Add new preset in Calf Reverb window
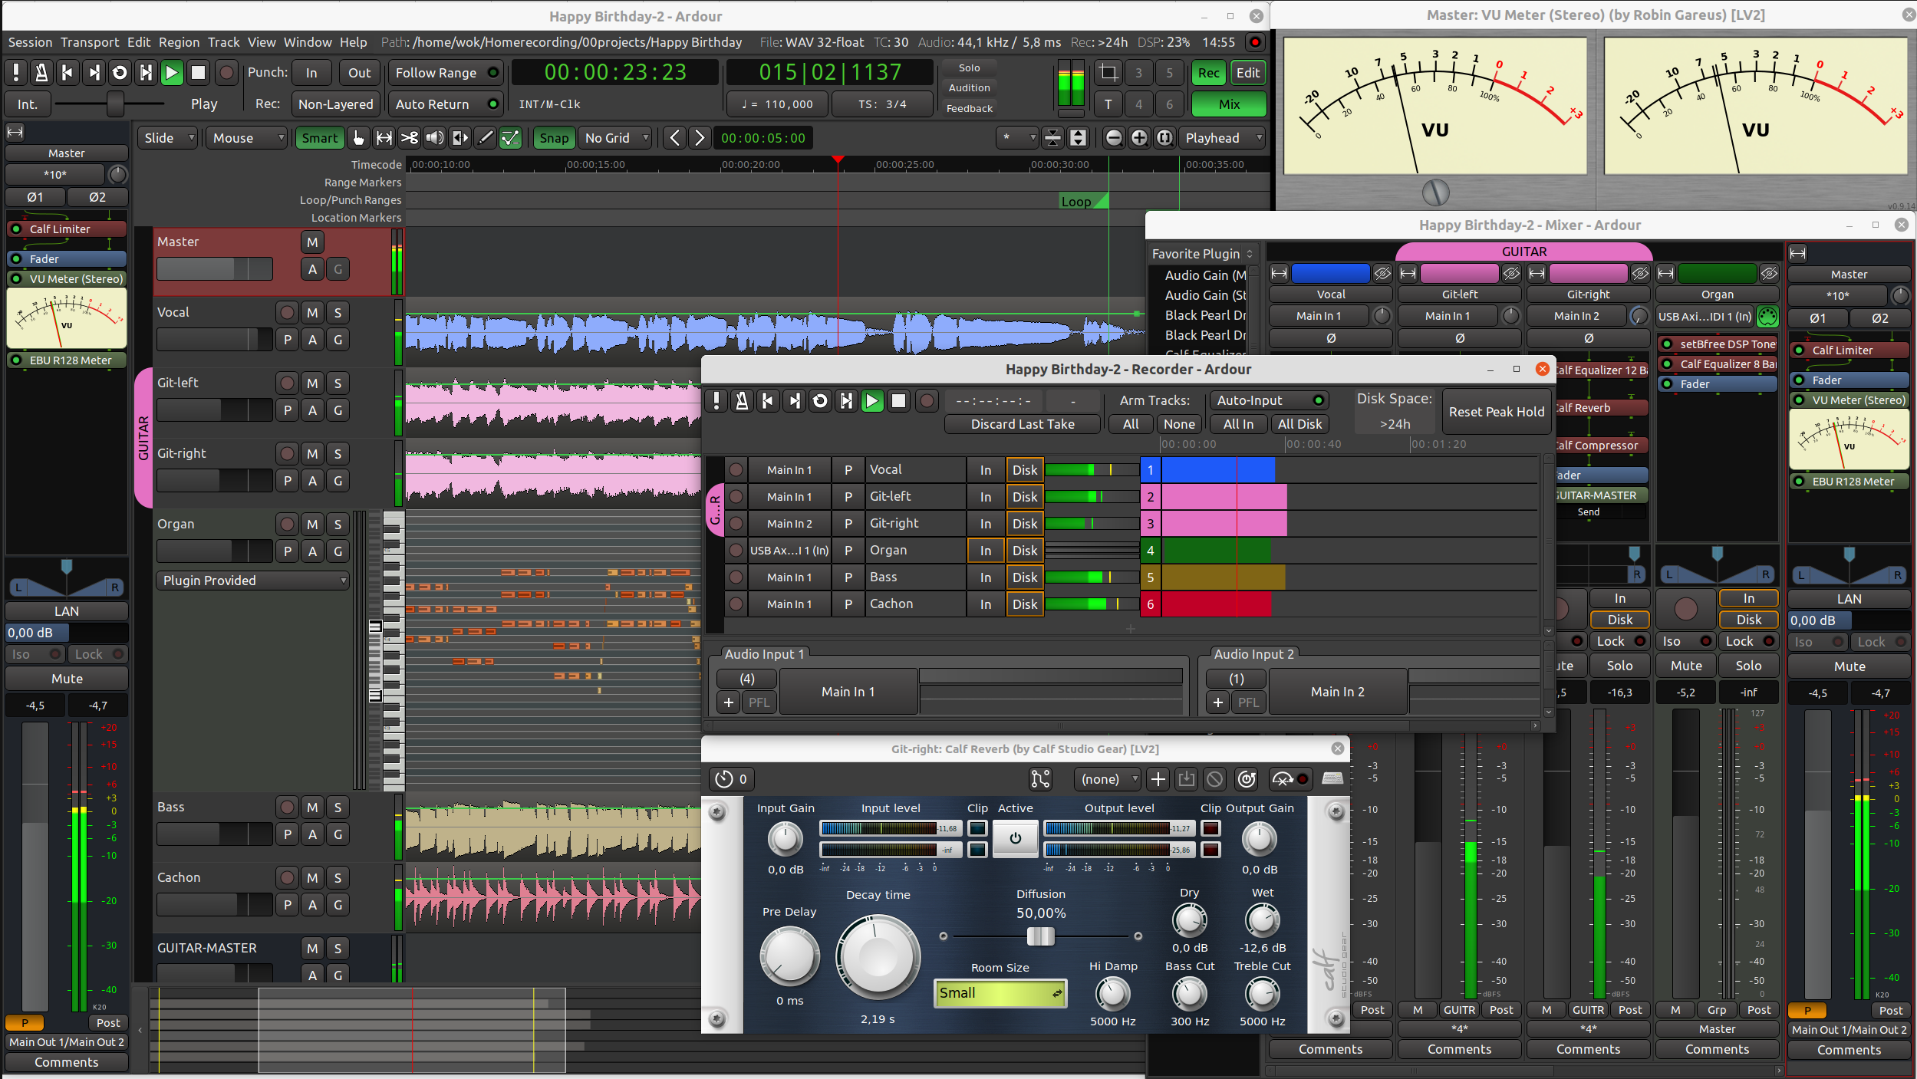Screen dimensions: 1917x1079 click(x=1158, y=779)
